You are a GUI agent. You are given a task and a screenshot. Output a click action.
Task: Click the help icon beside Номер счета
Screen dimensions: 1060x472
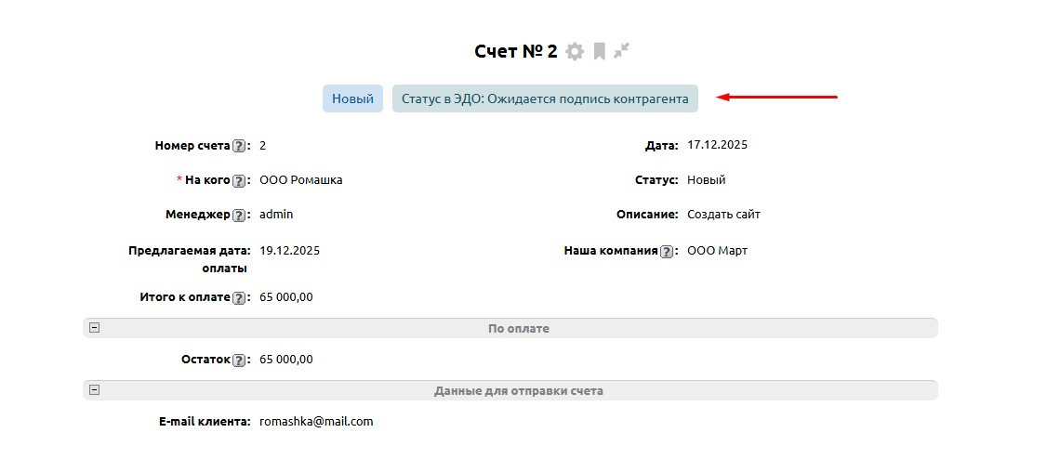click(239, 146)
